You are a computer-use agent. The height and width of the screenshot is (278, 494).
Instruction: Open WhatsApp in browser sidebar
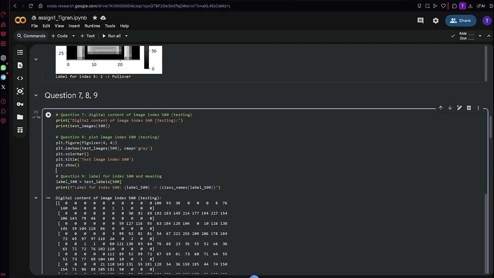(3, 68)
